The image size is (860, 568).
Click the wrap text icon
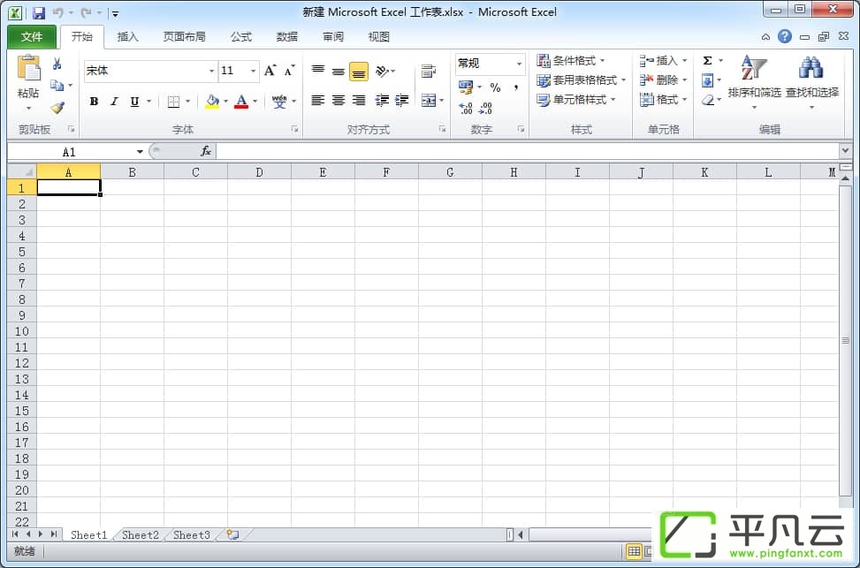[429, 71]
